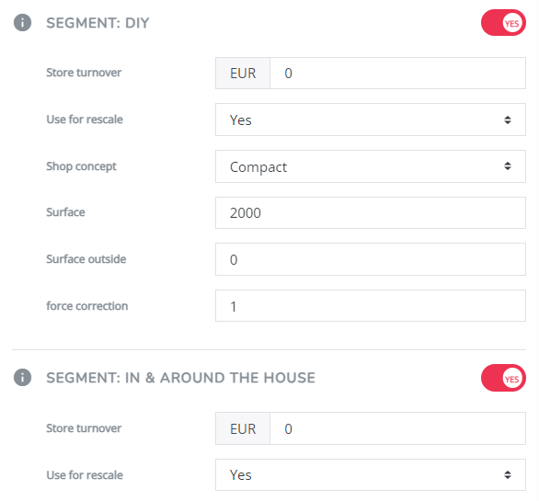Click House segment Store turnover amount field
The image size is (539, 501).
(397, 428)
